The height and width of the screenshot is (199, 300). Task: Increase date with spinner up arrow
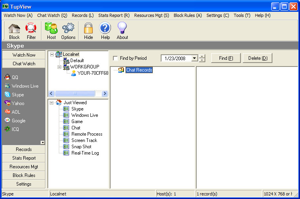pos(202,56)
